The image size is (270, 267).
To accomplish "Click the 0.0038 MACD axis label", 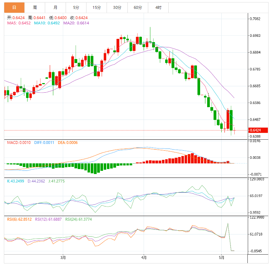I will [x=255, y=157].
